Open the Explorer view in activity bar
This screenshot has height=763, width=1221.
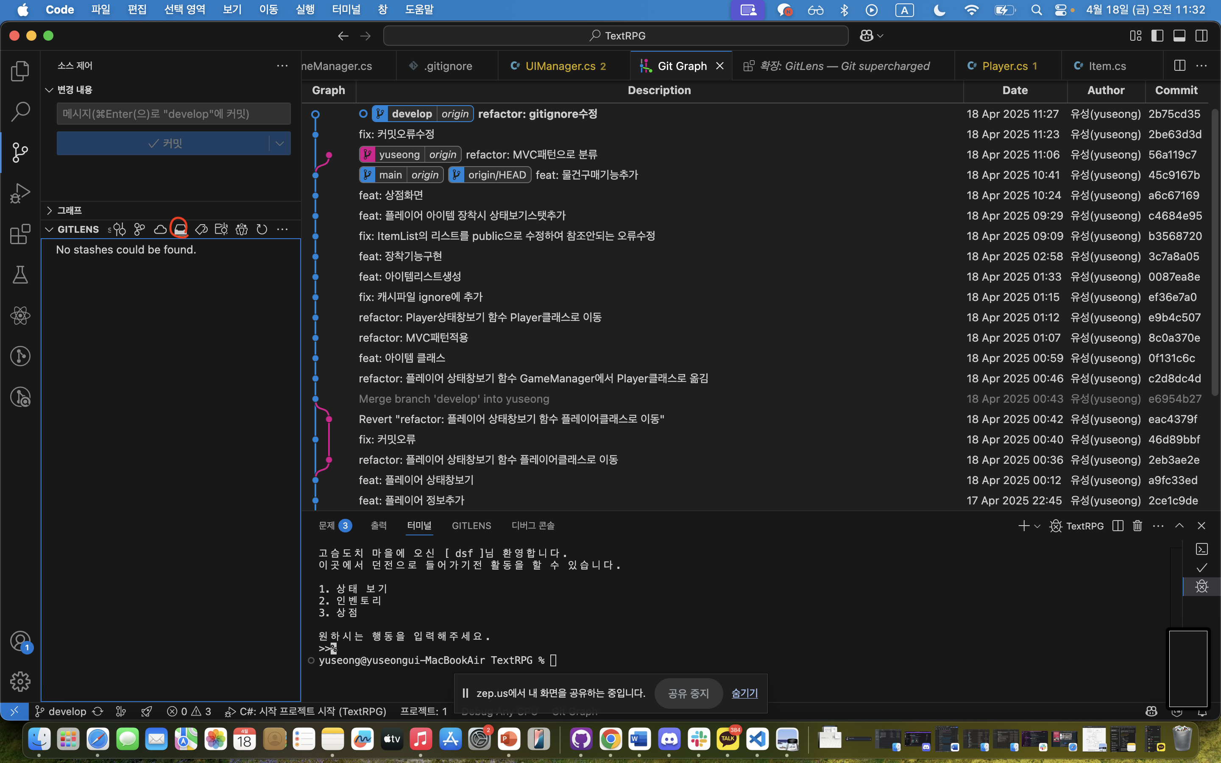click(20, 71)
